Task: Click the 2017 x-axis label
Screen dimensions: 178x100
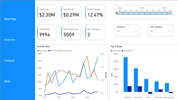Action: [x=87, y=97]
